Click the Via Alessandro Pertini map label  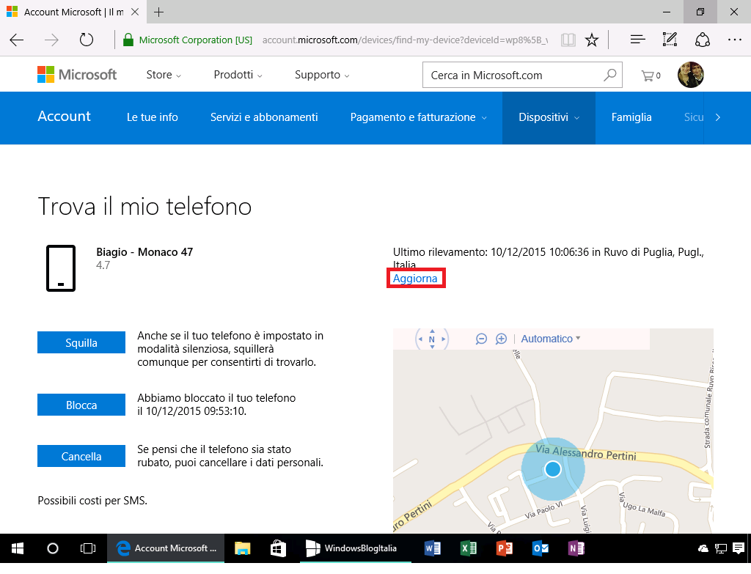[x=586, y=452]
